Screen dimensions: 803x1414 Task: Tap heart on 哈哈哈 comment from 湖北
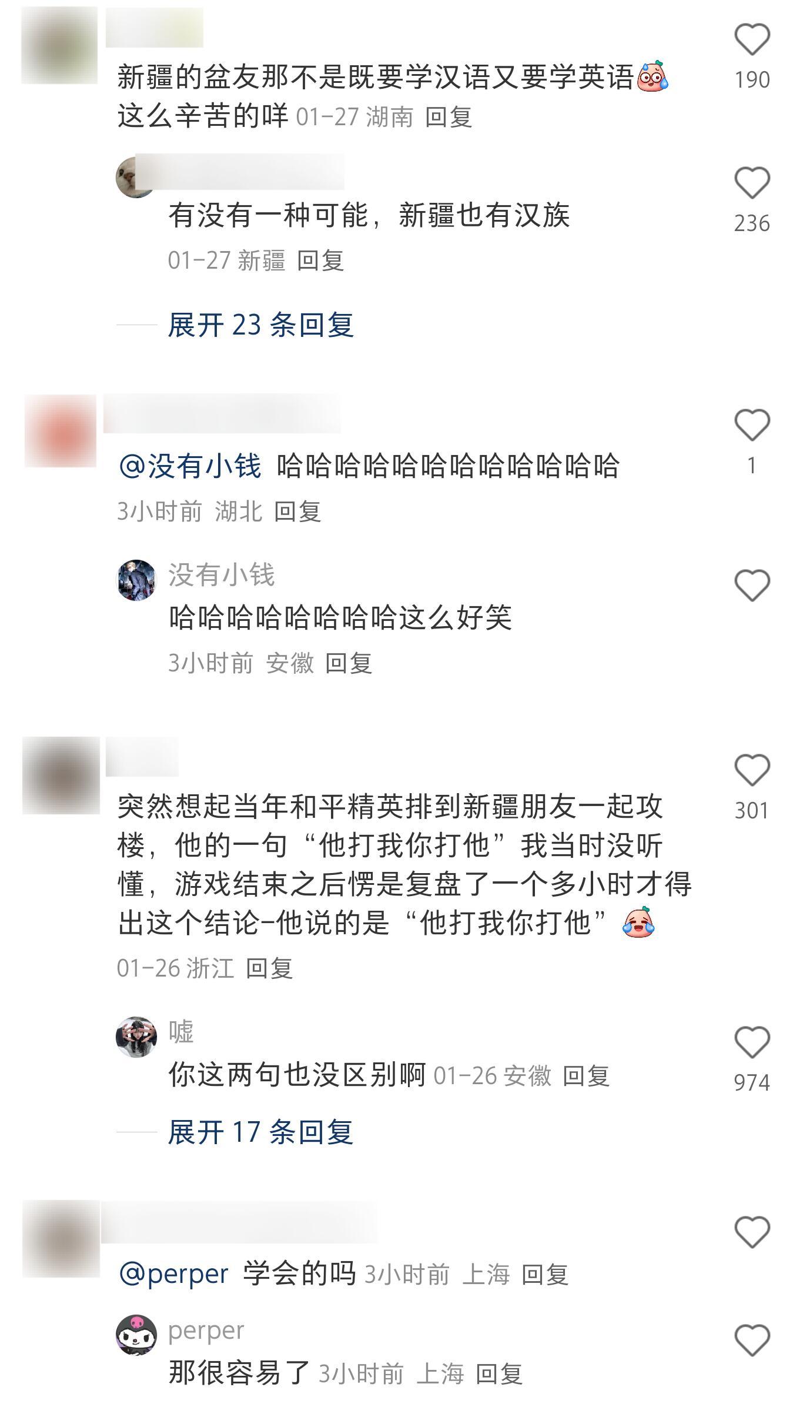pos(752,425)
